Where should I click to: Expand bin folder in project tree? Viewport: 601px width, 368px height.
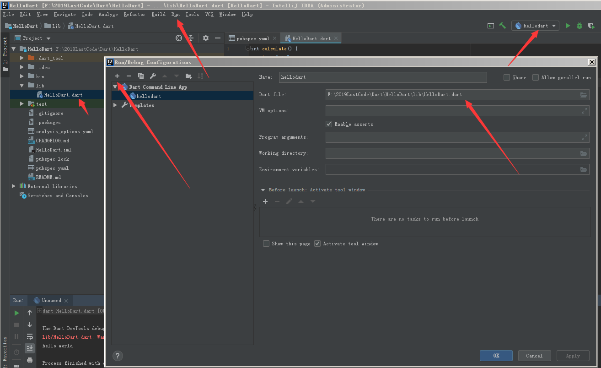[21, 76]
